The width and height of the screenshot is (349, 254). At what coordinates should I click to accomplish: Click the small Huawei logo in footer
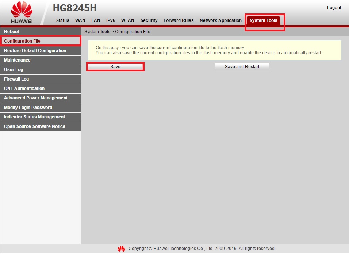click(121, 249)
